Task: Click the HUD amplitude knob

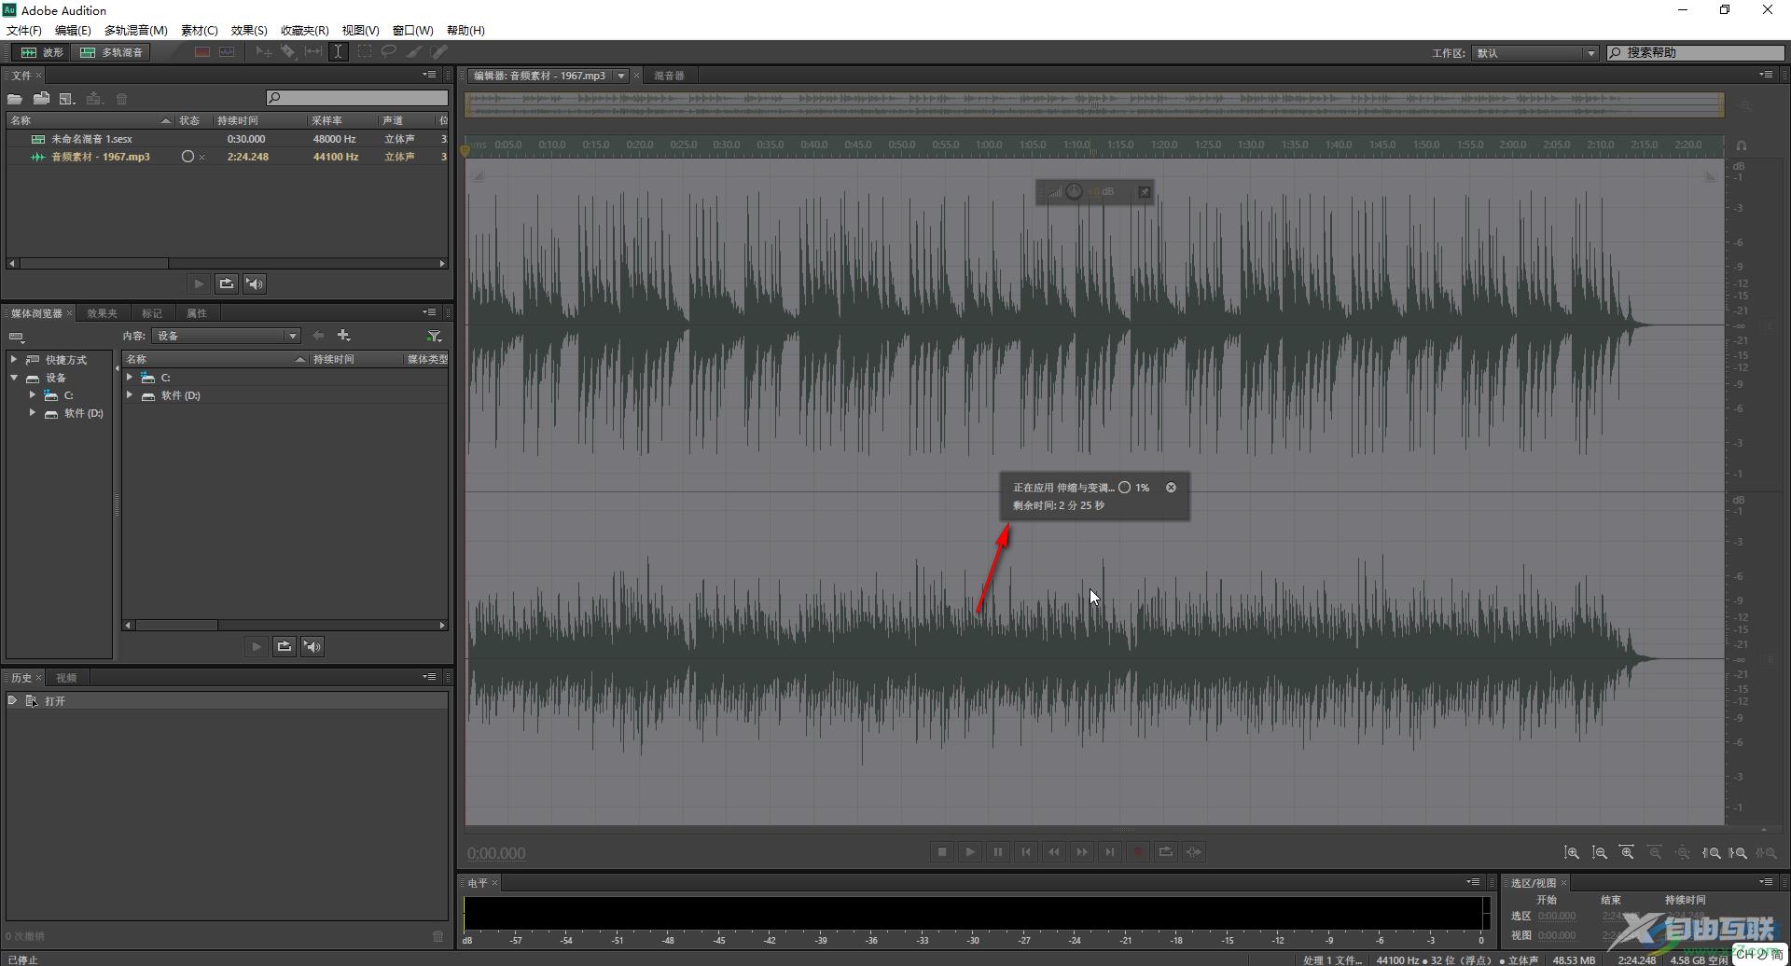Action: (1074, 192)
